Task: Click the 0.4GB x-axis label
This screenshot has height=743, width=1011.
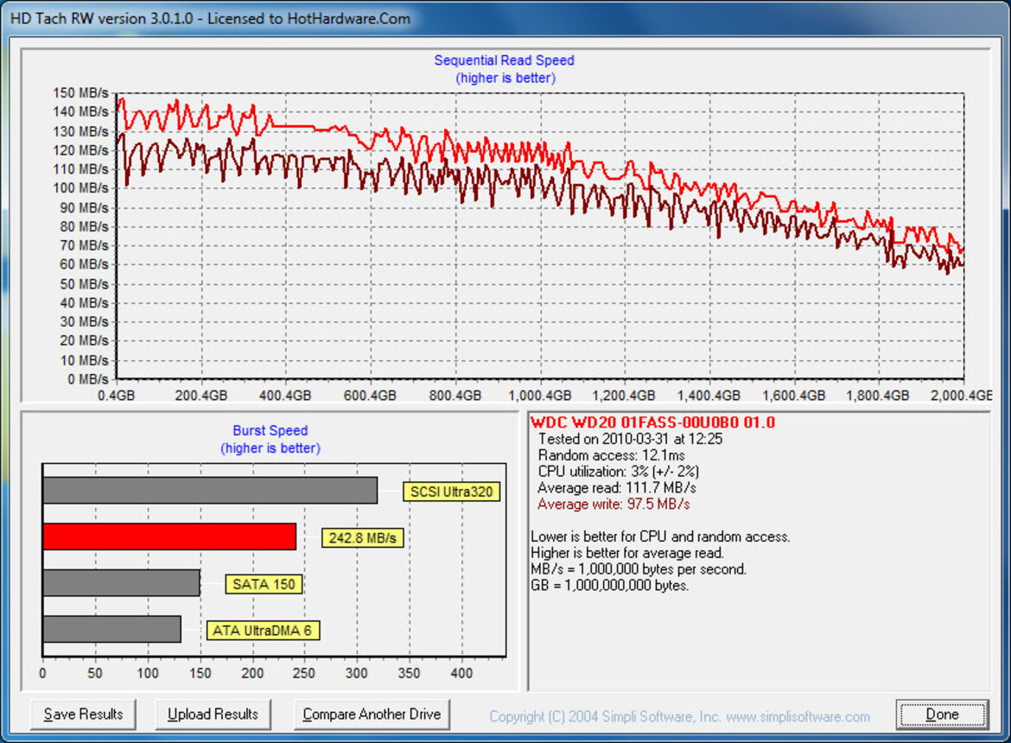Action: 116,396
